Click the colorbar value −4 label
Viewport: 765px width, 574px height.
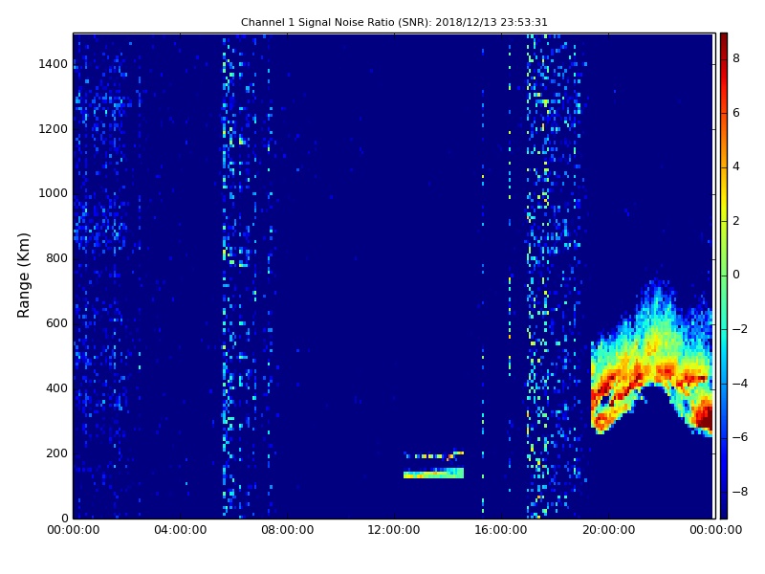coord(740,384)
